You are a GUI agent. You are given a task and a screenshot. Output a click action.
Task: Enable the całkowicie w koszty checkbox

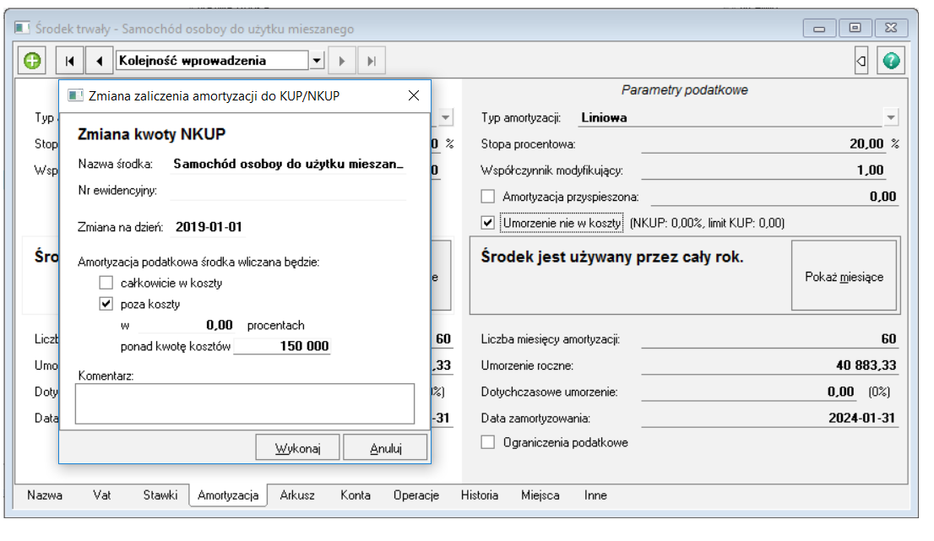click(106, 283)
